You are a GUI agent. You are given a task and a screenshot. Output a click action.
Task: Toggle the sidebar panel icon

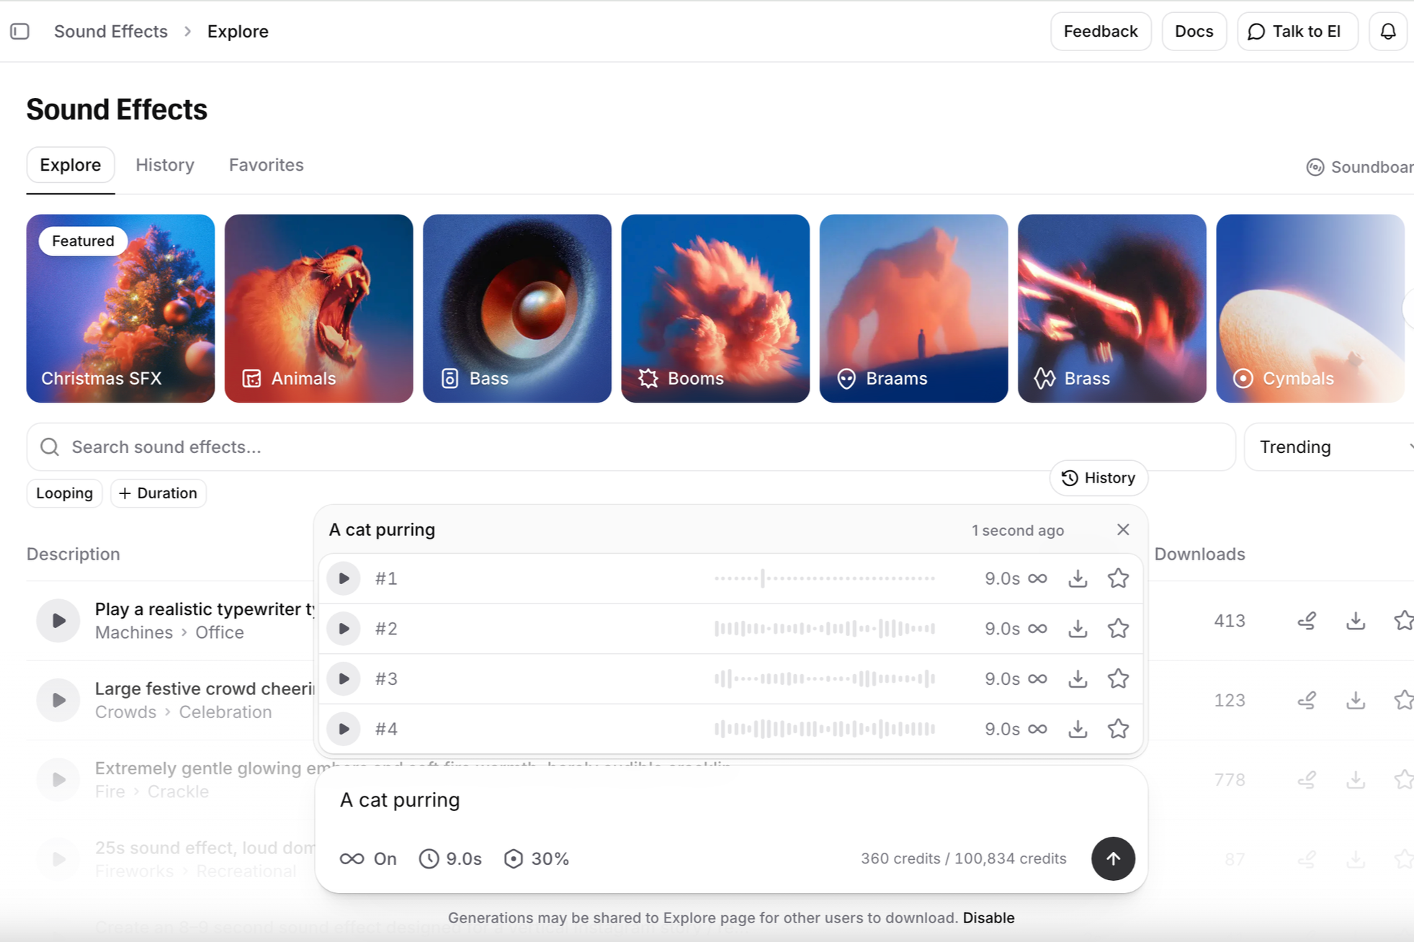pos(20,32)
